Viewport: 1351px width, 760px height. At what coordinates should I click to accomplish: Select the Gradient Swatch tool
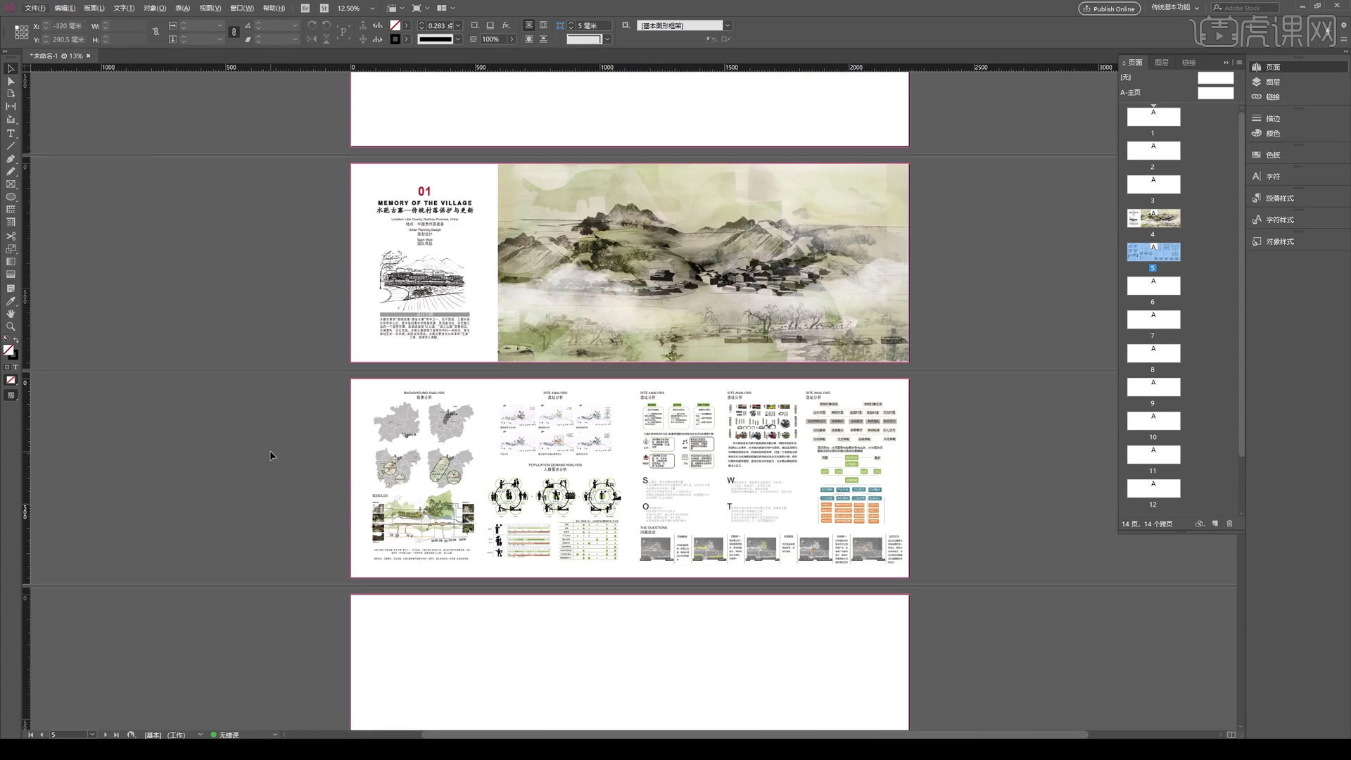[x=11, y=262]
